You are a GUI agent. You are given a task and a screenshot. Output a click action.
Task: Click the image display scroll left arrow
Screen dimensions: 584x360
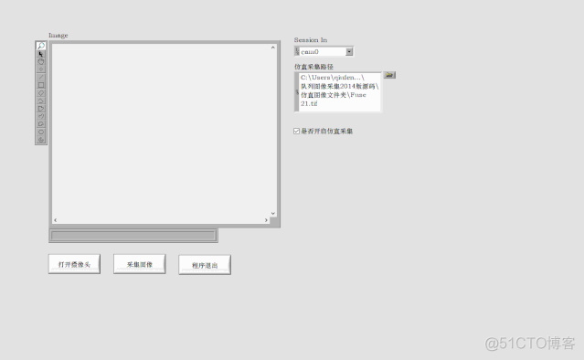coord(55,220)
